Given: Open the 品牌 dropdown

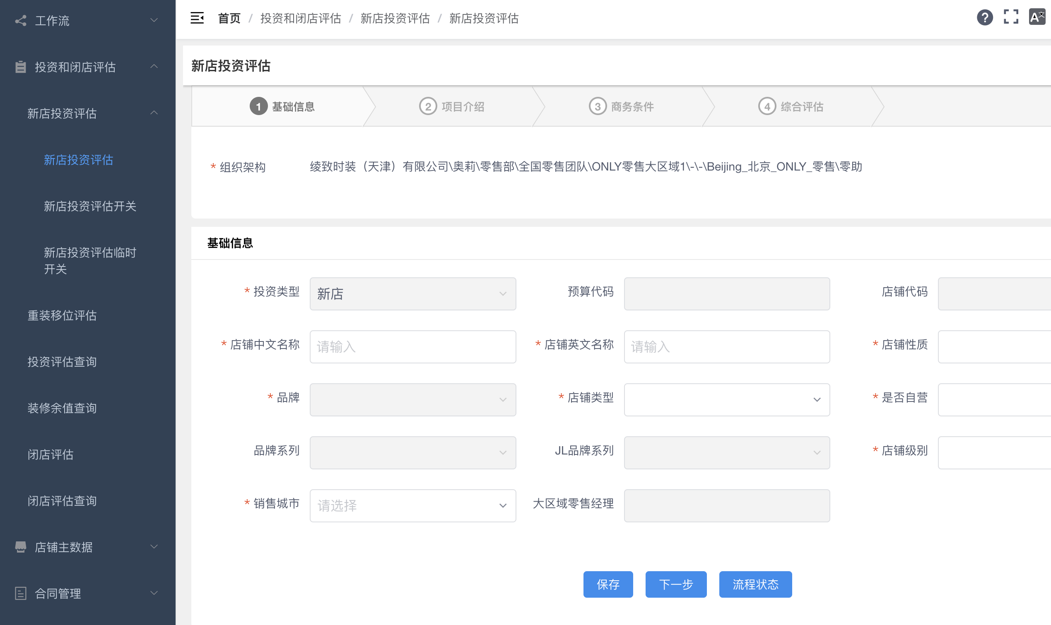Looking at the screenshot, I should click(x=413, y=400).
